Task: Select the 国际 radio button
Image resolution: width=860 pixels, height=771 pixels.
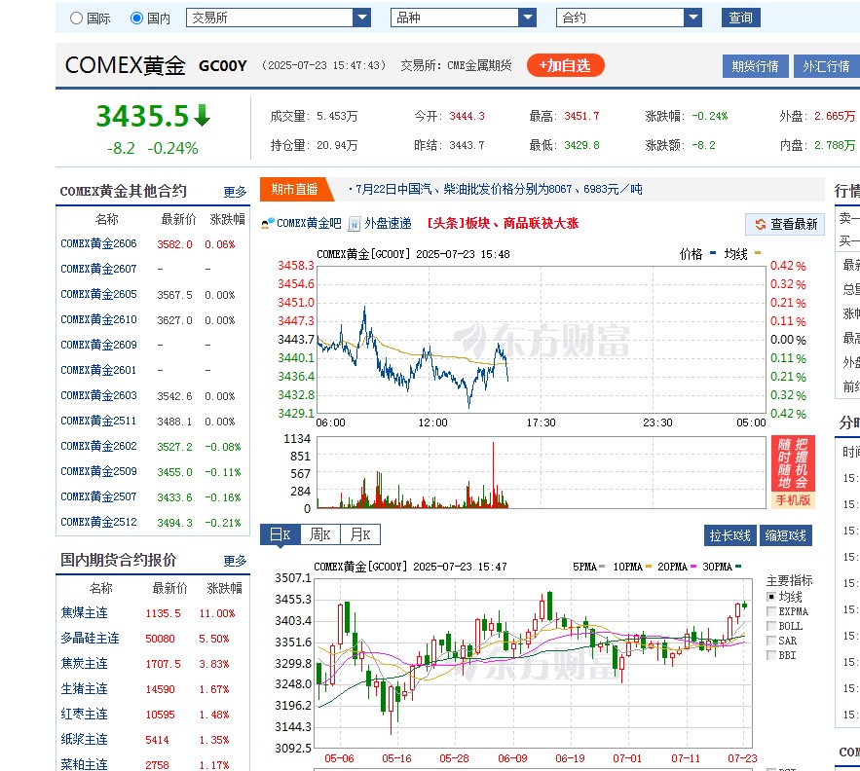Action: point(77,18)
